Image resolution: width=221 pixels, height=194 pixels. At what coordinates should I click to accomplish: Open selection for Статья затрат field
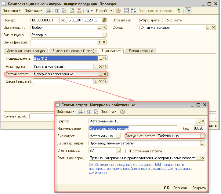(100, 74)
